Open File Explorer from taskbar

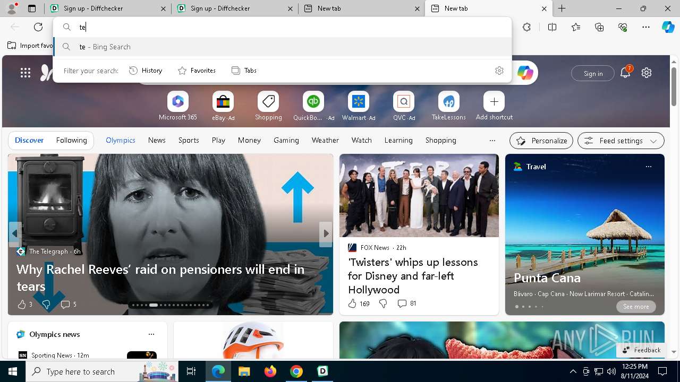[244, 371]
